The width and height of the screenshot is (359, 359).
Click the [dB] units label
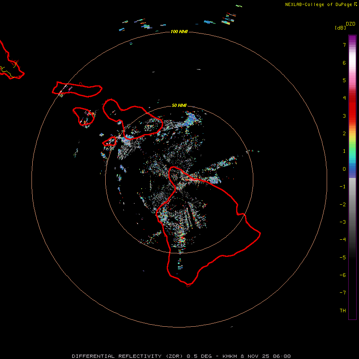340,28
